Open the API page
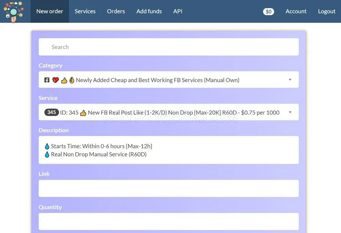 tap(178, 11)
